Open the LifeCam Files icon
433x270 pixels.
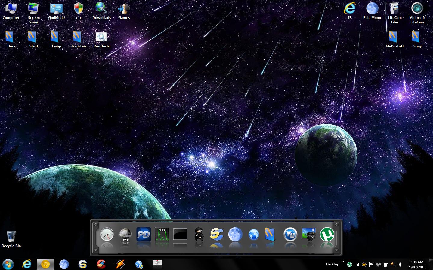(x=395, y=13)
